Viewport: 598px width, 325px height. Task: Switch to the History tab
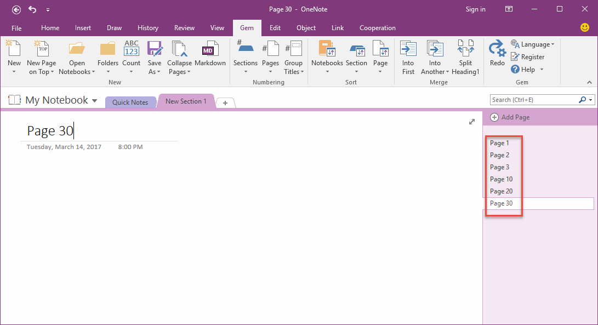tap(147, 28)
